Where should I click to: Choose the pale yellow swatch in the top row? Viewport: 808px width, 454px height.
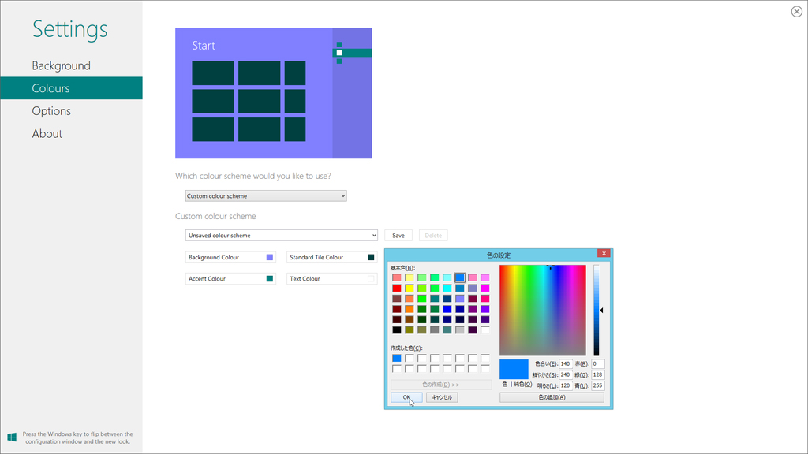point(410,277)
